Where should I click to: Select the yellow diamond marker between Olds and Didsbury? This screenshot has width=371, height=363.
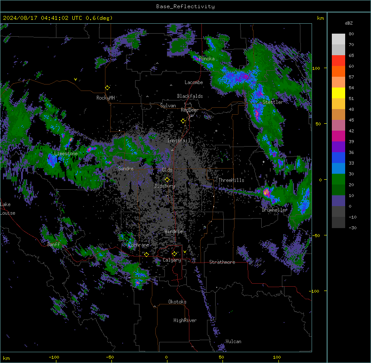pos(167,179)
